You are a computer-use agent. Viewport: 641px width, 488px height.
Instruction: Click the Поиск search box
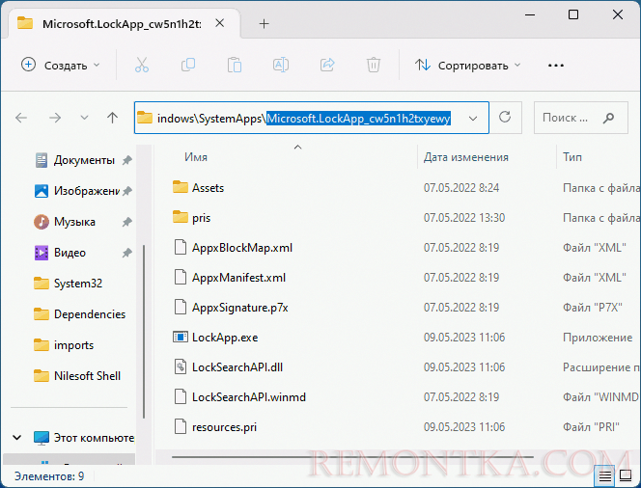(x=580, y=118)
